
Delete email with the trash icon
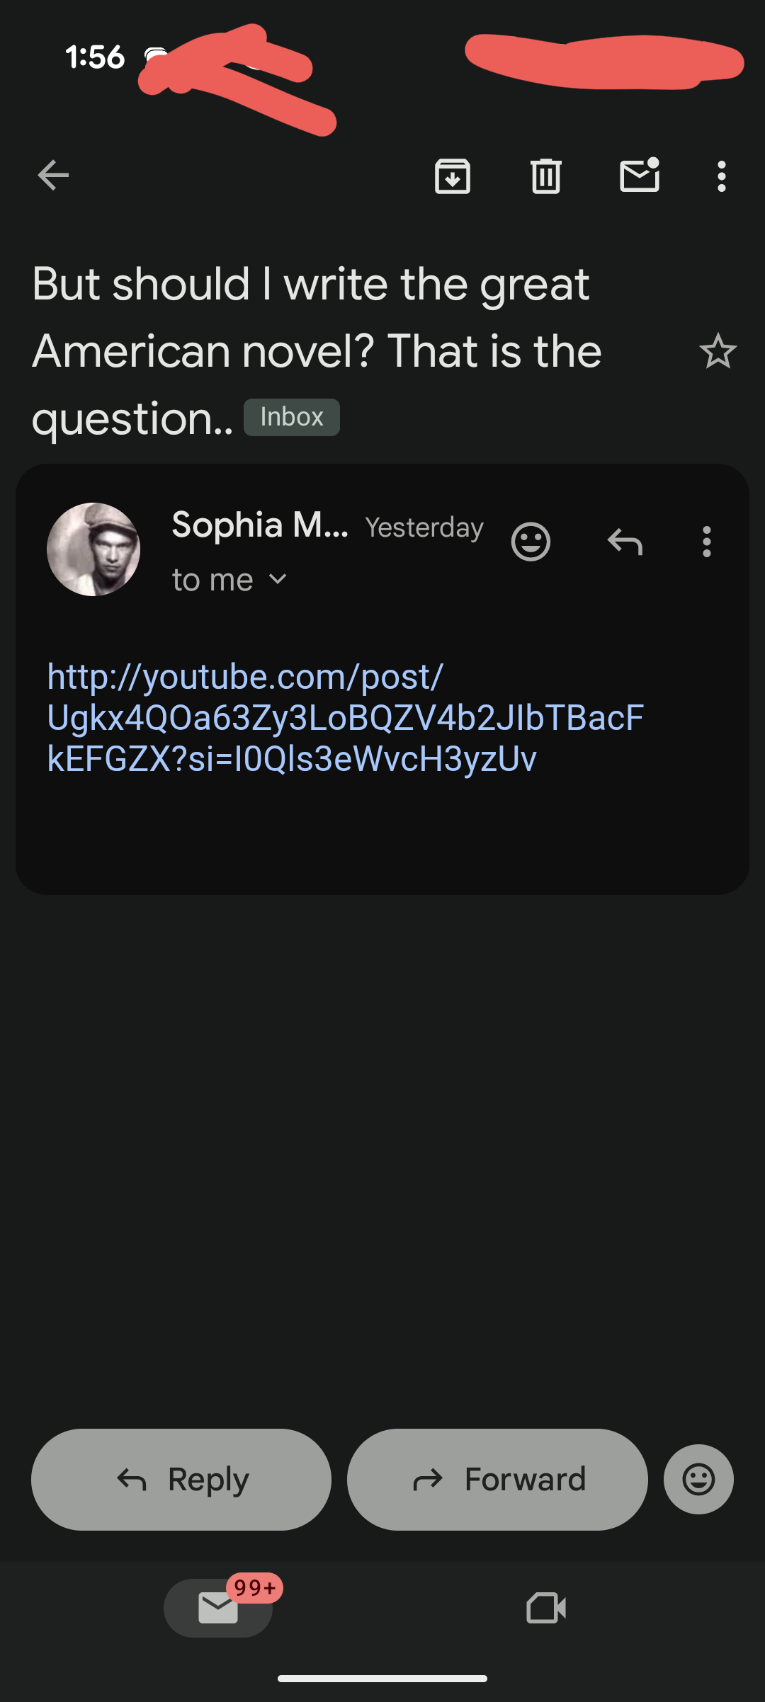coord(546,176)
